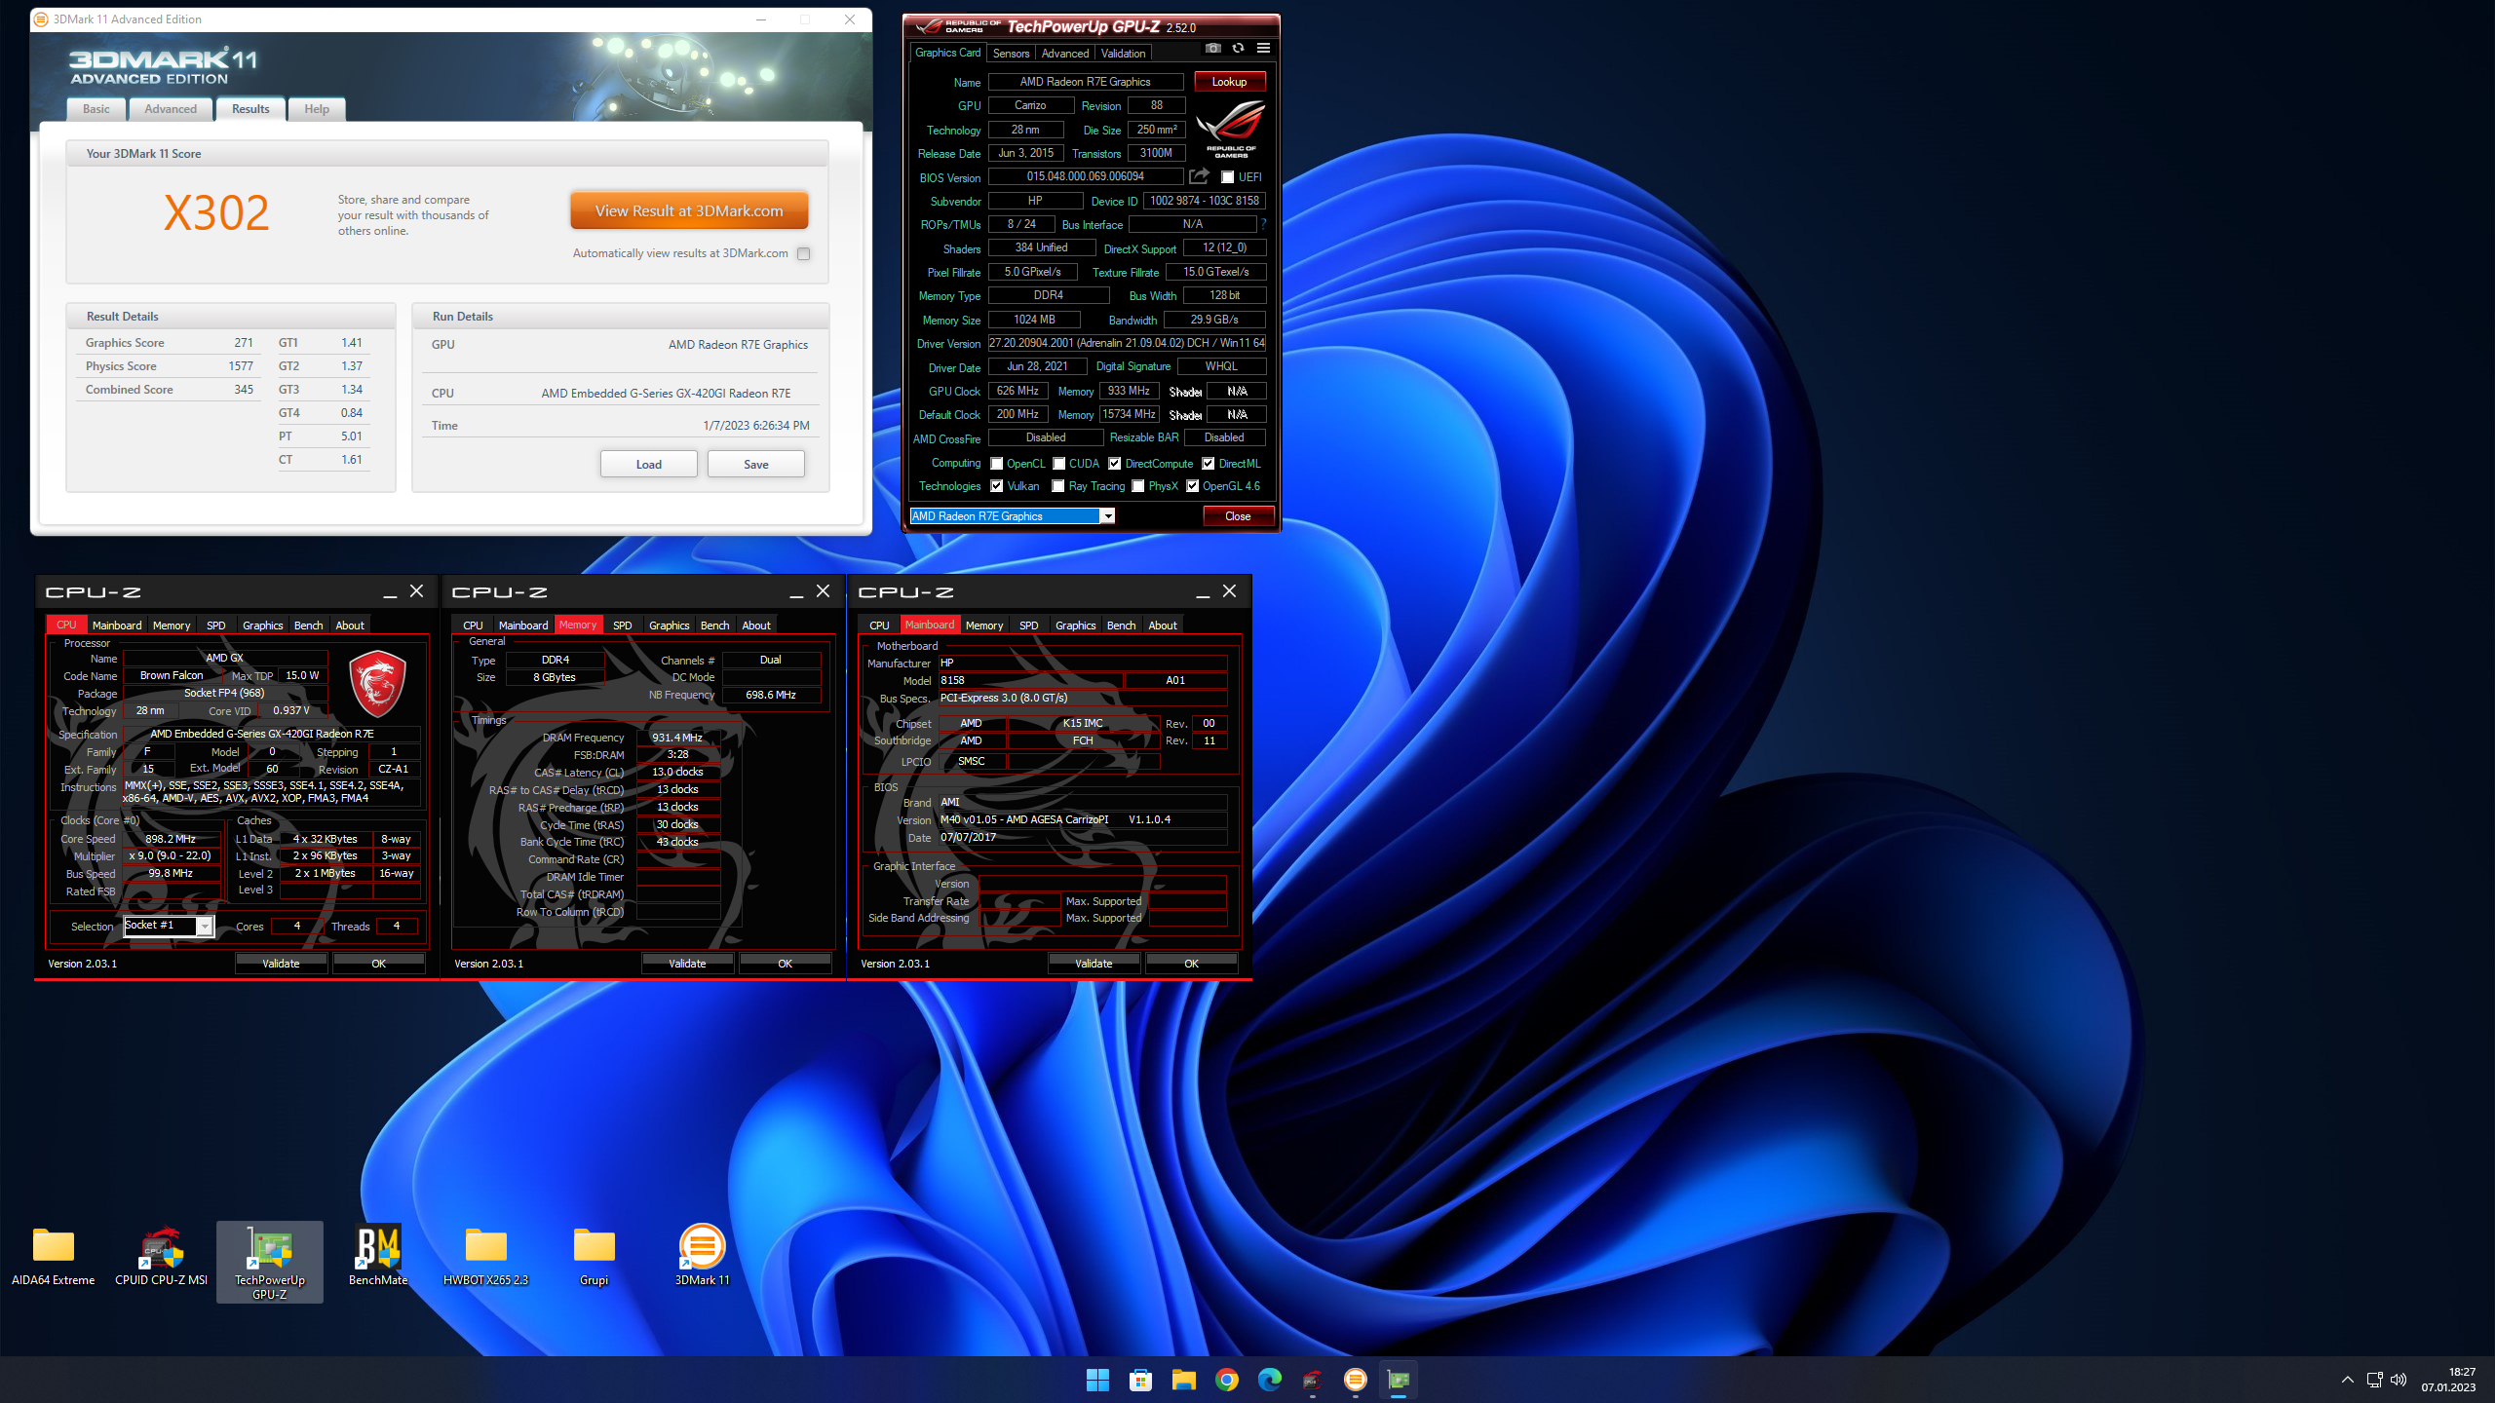Select TechPowerUp GPU-Z desktop shortcut

(x=270, y=1263)
